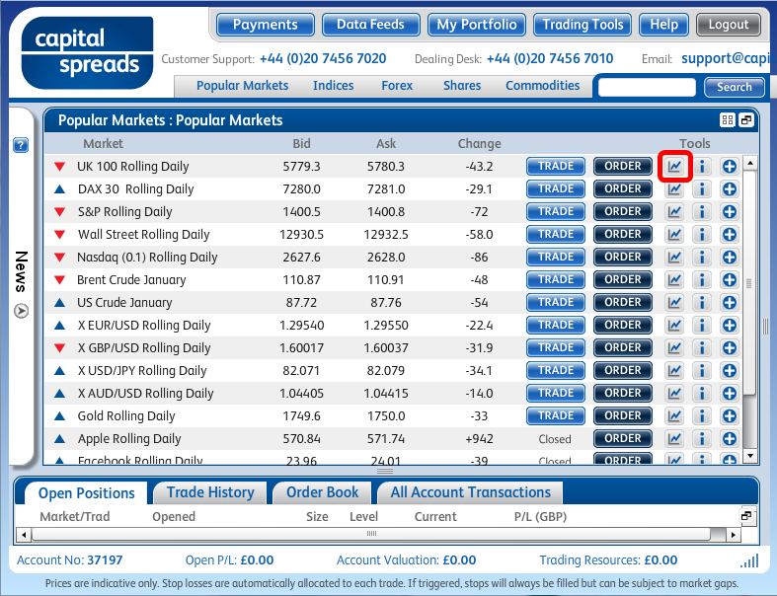
Task: Trade S&P Rolling Daily
Action: click(556, 211)
